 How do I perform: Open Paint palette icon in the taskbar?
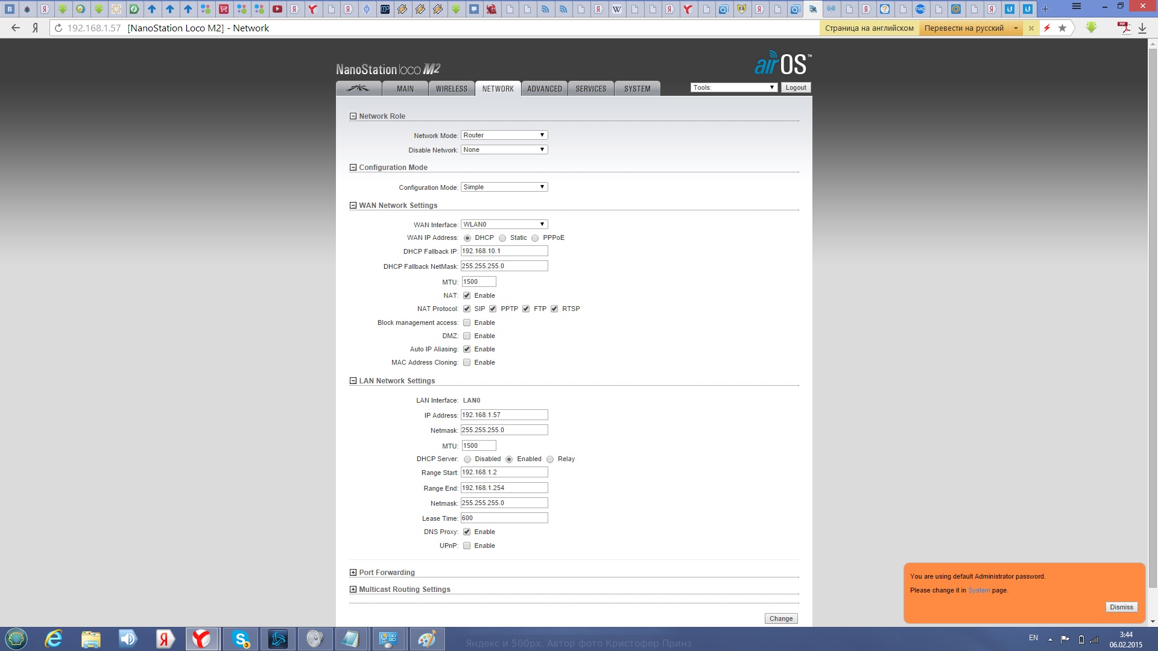(427, 639)
